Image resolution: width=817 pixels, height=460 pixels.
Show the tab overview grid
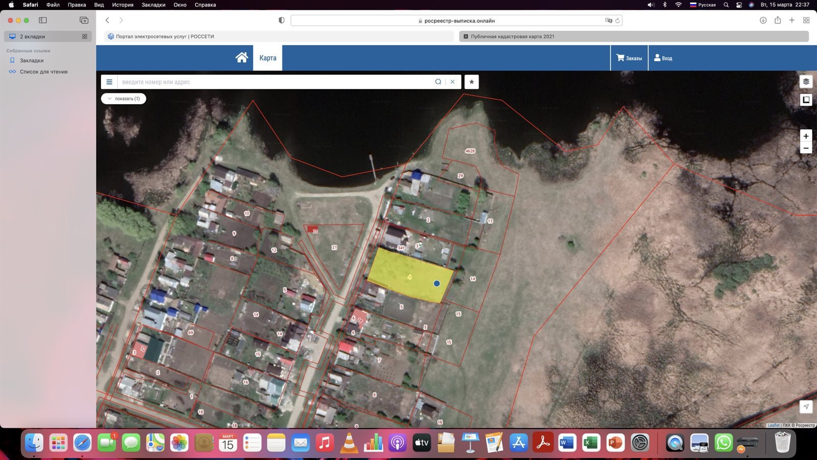pyautogui.click(x=806, y=20)
